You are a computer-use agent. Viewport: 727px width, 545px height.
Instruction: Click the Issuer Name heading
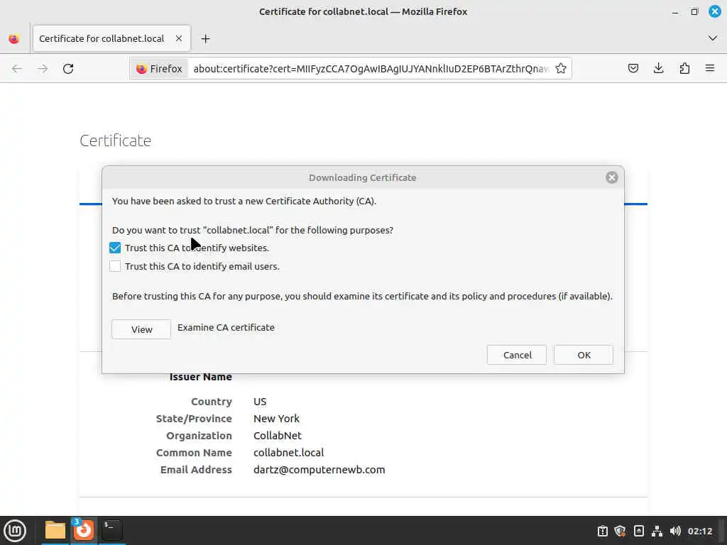click(x=200, y=377)
